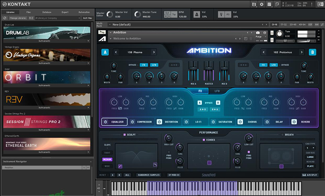
Task: Toggle layer A LFO bypass
Action: [x=154, y=65]
